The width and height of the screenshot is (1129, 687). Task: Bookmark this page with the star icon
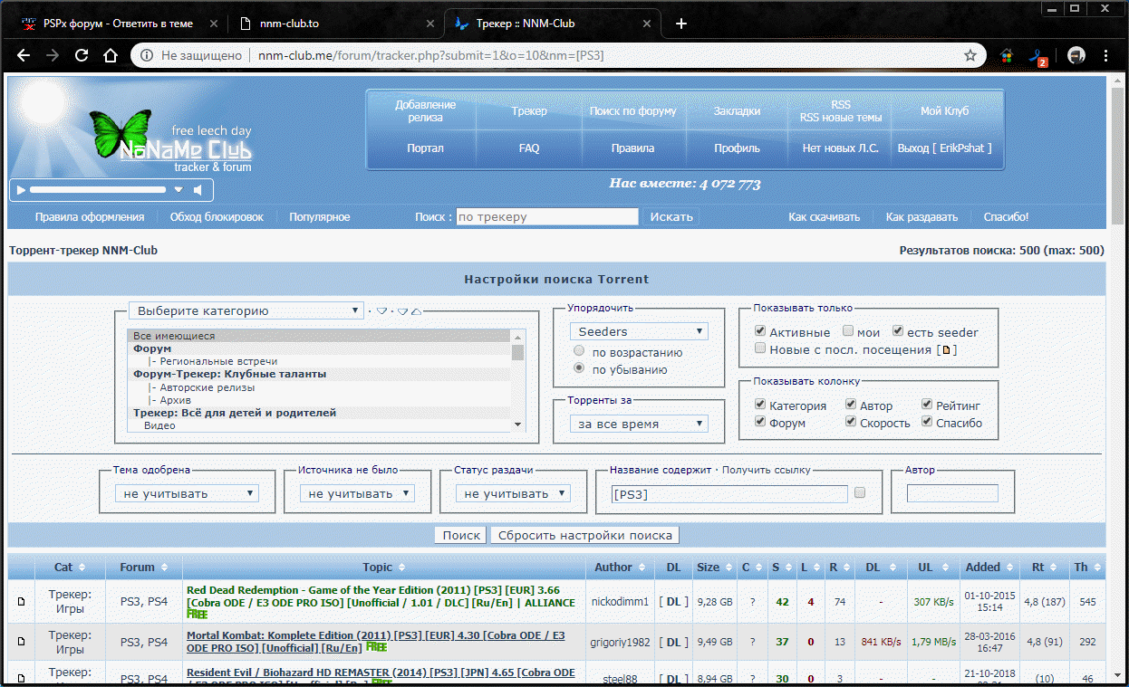[970, 55]
